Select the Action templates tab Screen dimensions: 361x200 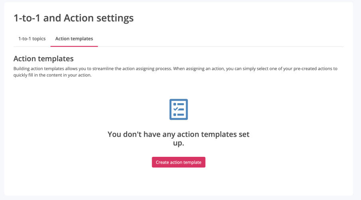click(74, 39)
